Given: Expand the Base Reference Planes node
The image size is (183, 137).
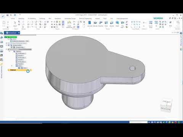Looking at the screenshot, I should point(6,43).
